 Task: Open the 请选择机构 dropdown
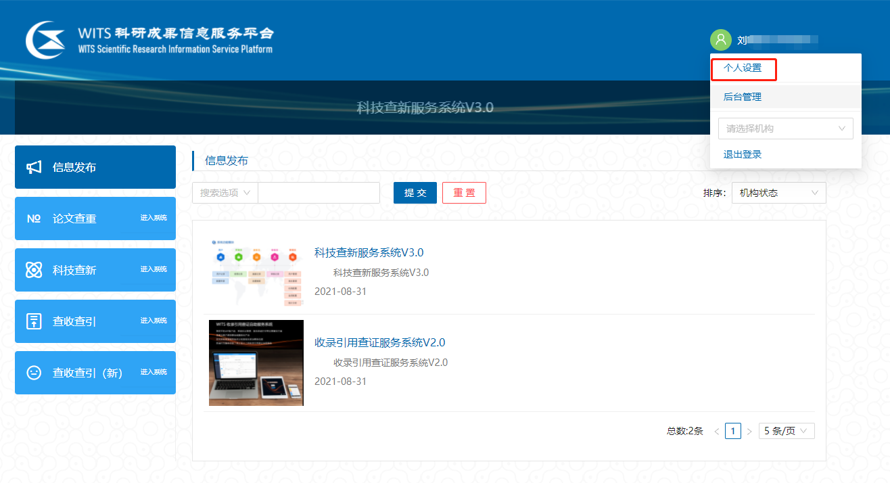[785, 129]
